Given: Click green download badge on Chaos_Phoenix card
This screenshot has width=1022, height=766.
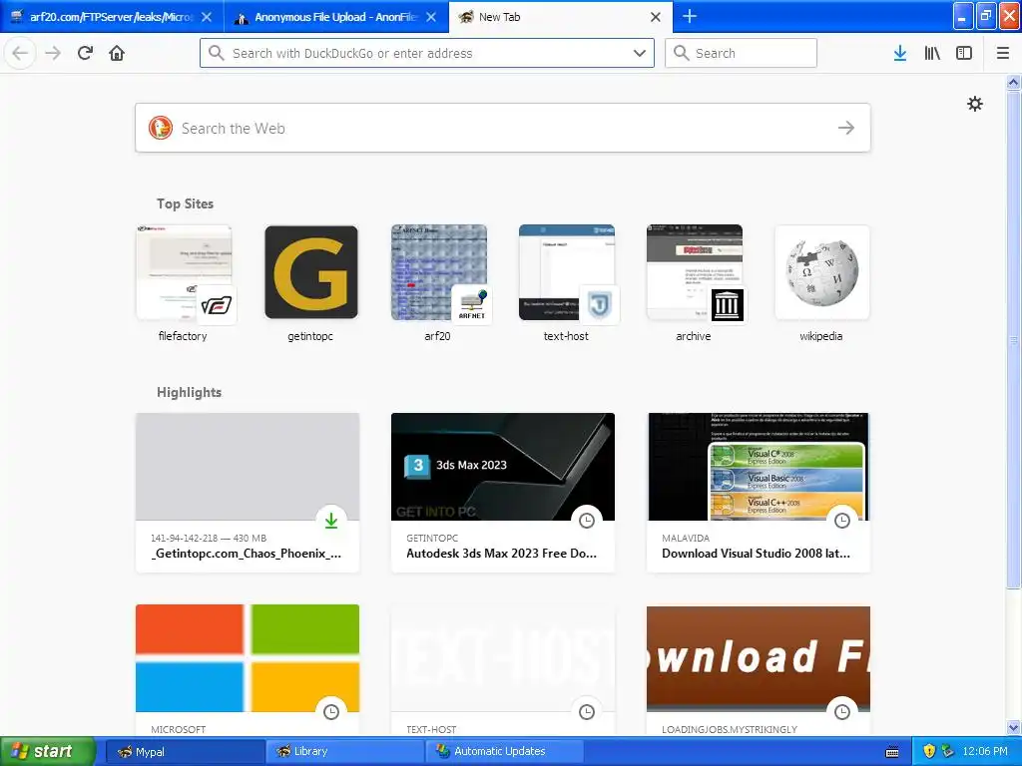Looking at the screenshot, I should click(x=331, y=521).
